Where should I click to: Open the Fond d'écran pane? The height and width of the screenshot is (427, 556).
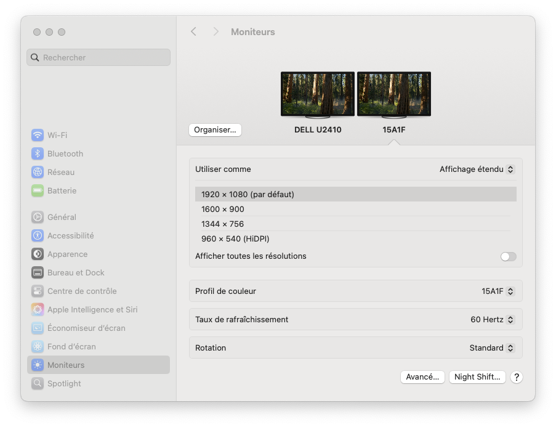coord(99,346)
